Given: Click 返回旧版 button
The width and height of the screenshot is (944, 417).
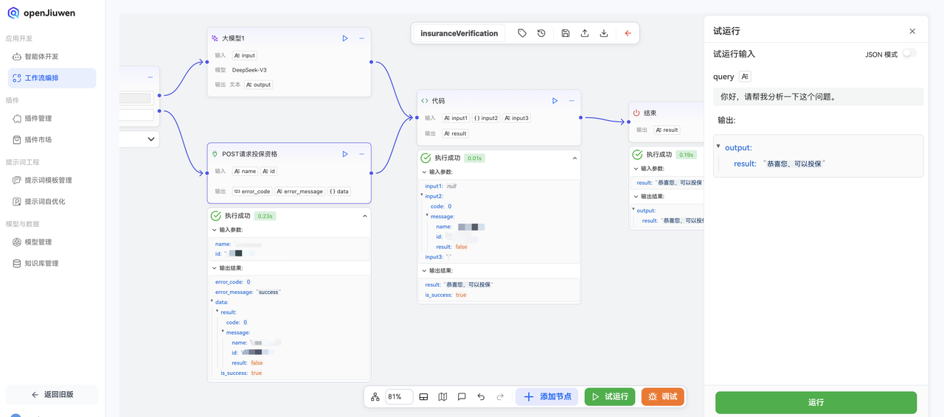Looking at the screenshot, I should click(x=52, y=394).
